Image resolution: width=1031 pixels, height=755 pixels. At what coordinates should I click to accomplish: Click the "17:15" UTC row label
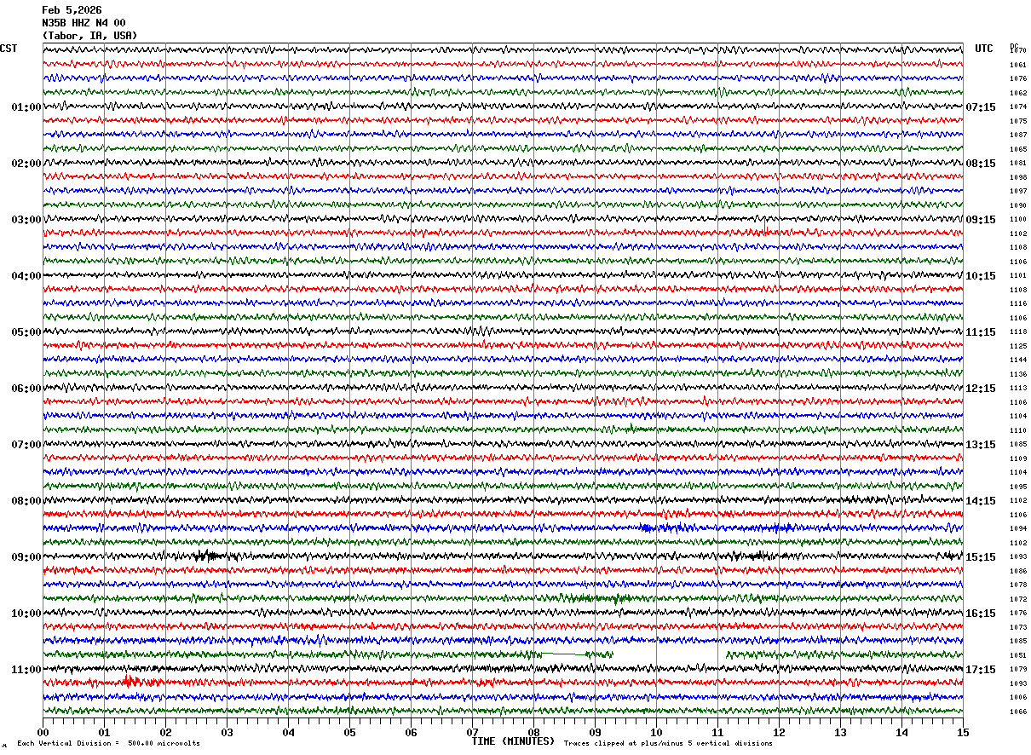click(x=981, y=670)
